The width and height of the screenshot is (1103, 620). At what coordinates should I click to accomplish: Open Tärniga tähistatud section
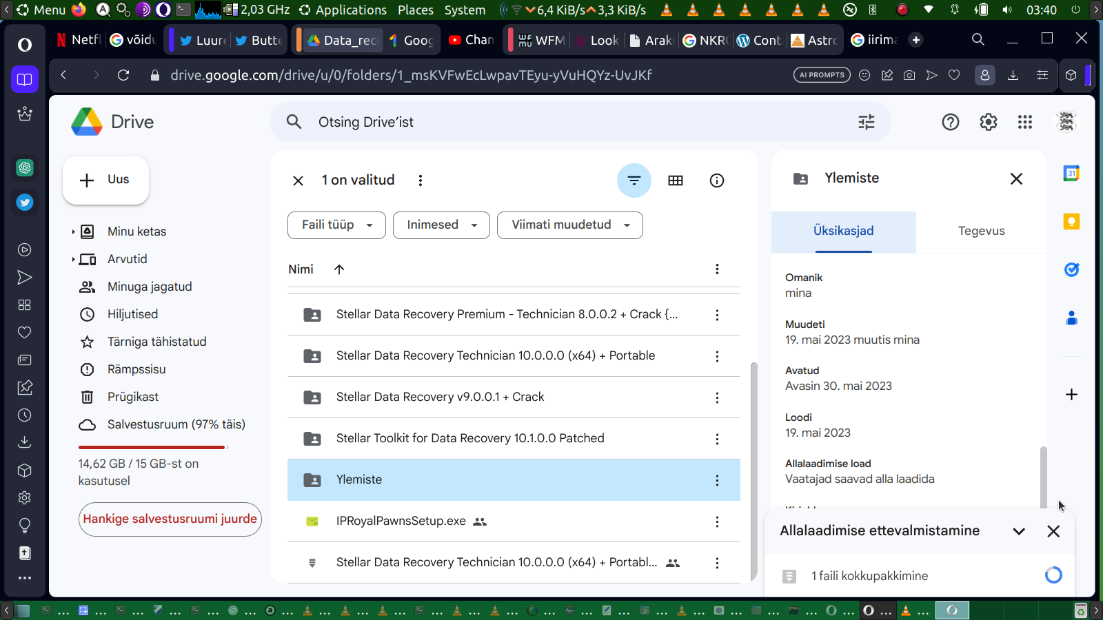point(156,342)
